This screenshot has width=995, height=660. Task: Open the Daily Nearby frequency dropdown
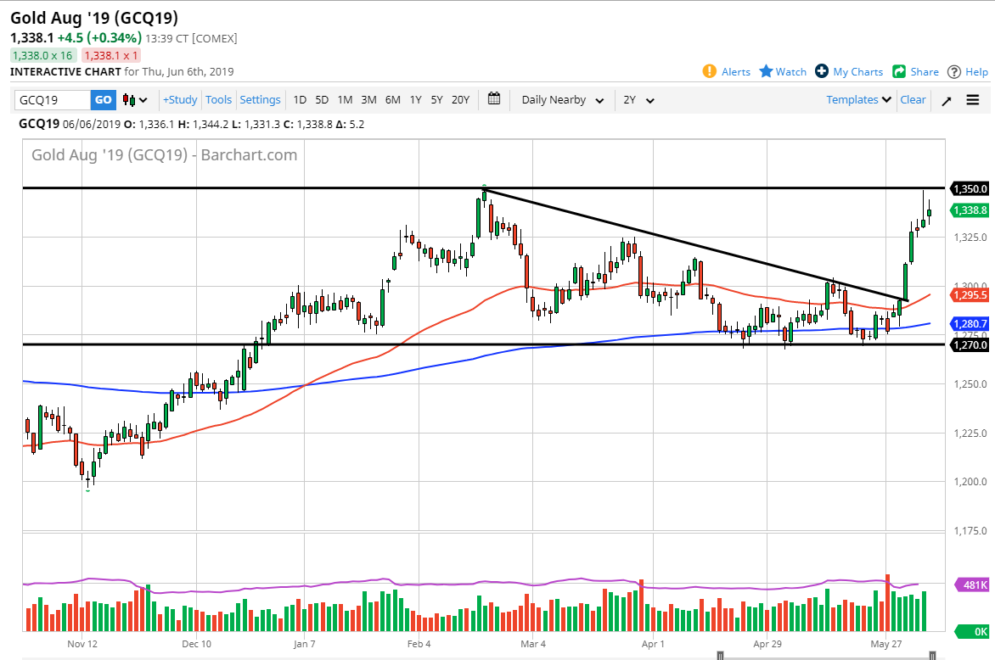tap(563, 100)
